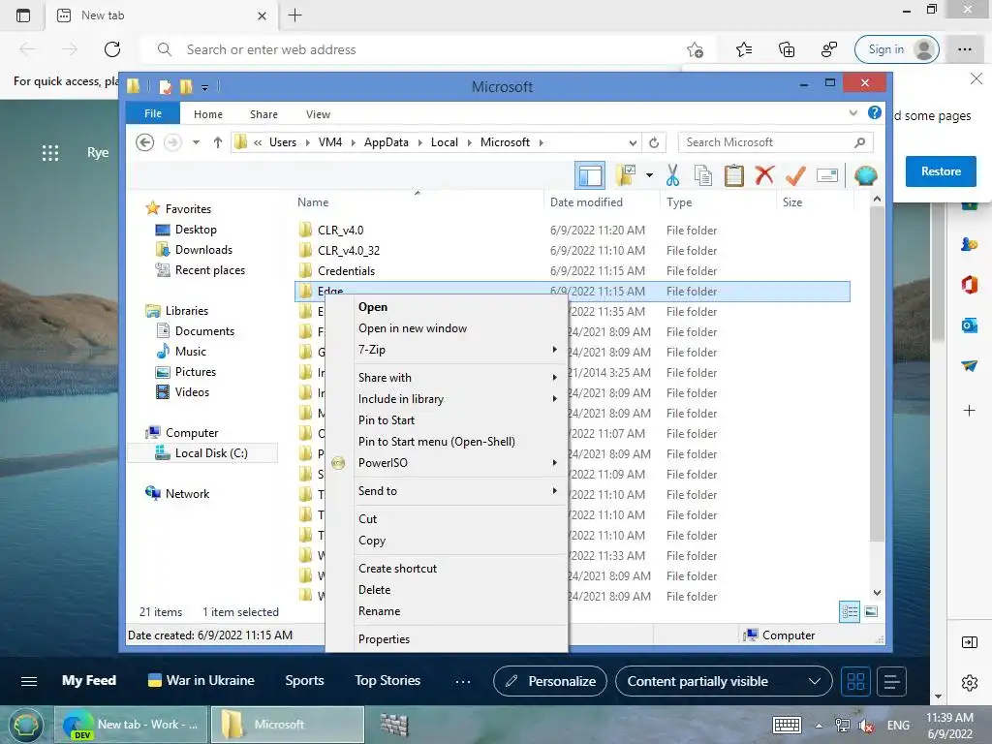Viewport: 992px width, 744px height.
Task: Open Explorer help question mark icon
Action: tap(875, 112)
